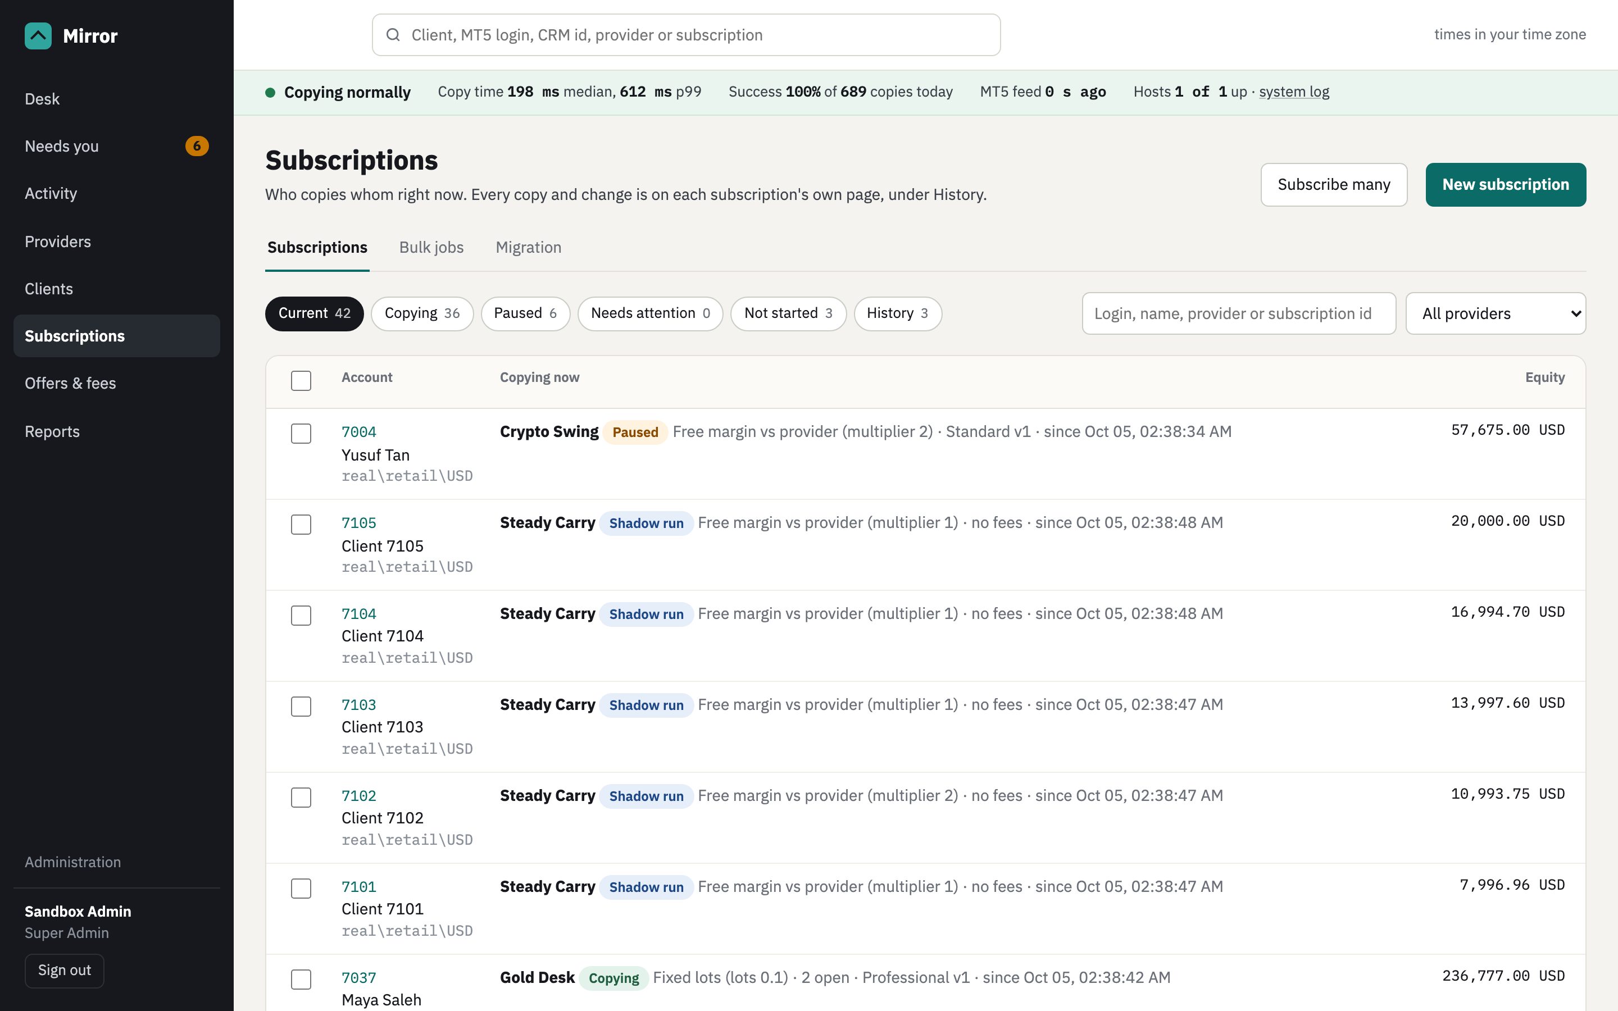Image resolution: width=1618 pixels, height=1011 pixels.
Task: Click the New subscription button
Action: [1505, 185]
